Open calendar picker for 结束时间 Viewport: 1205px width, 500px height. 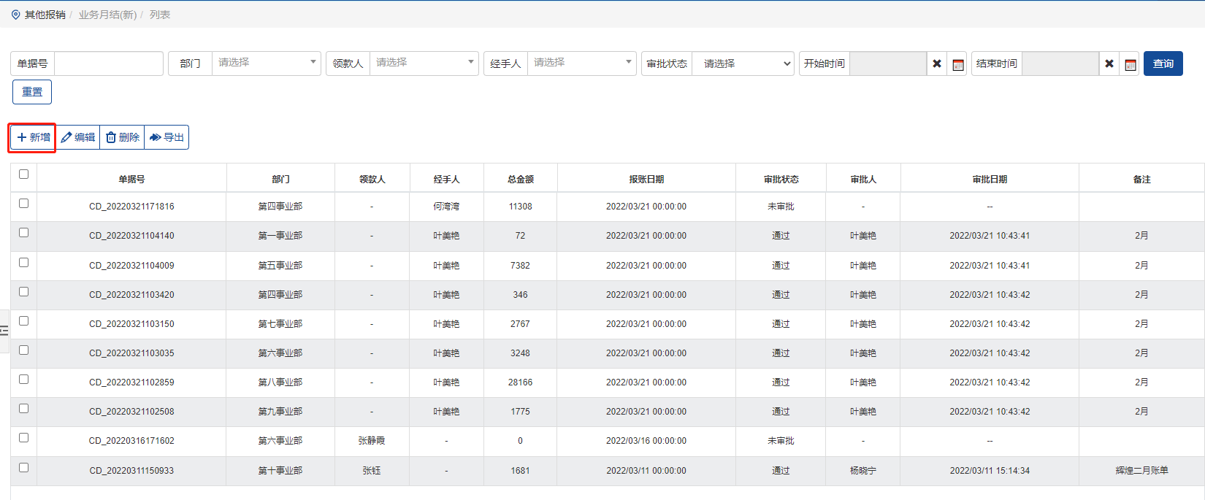coord(1131,64)
